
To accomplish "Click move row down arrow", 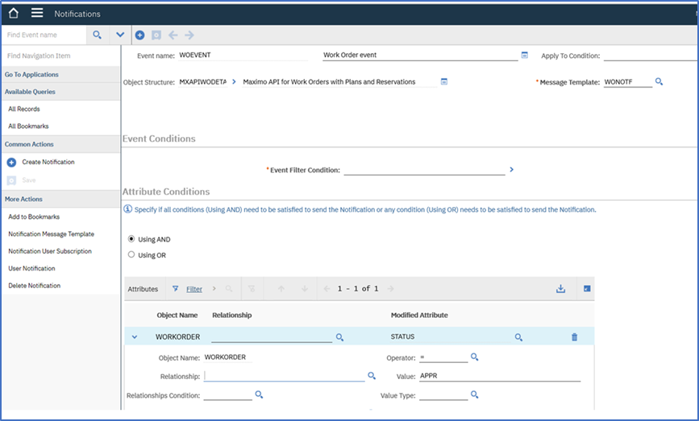I will point(305,289).
